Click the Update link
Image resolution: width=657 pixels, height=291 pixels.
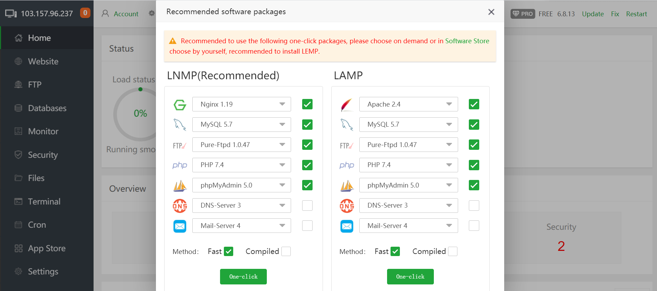[593, 14]
